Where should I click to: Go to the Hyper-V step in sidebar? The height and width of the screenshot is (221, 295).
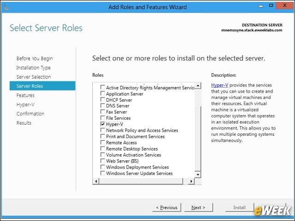tap(26, 105)
